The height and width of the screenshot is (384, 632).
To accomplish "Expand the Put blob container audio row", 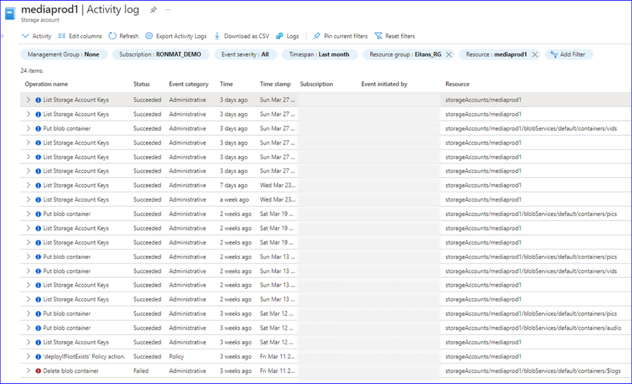I will 28,328.
